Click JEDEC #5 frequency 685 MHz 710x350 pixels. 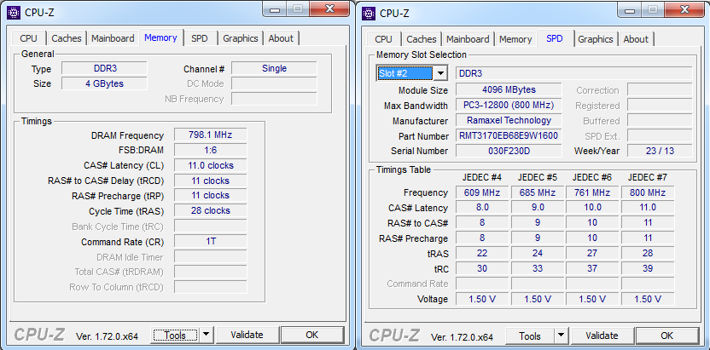538,192
